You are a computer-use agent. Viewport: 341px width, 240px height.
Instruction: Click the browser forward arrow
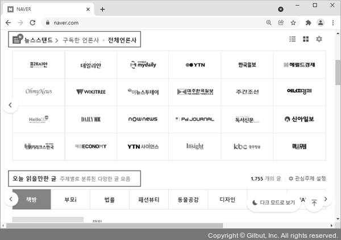pos(20,23)
